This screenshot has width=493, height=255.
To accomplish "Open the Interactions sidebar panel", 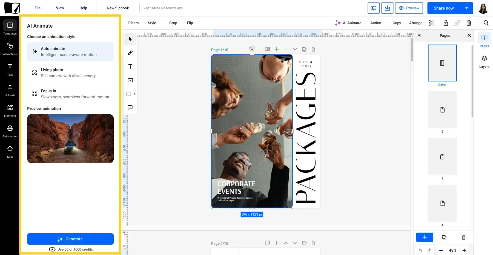I will (10, 49).
